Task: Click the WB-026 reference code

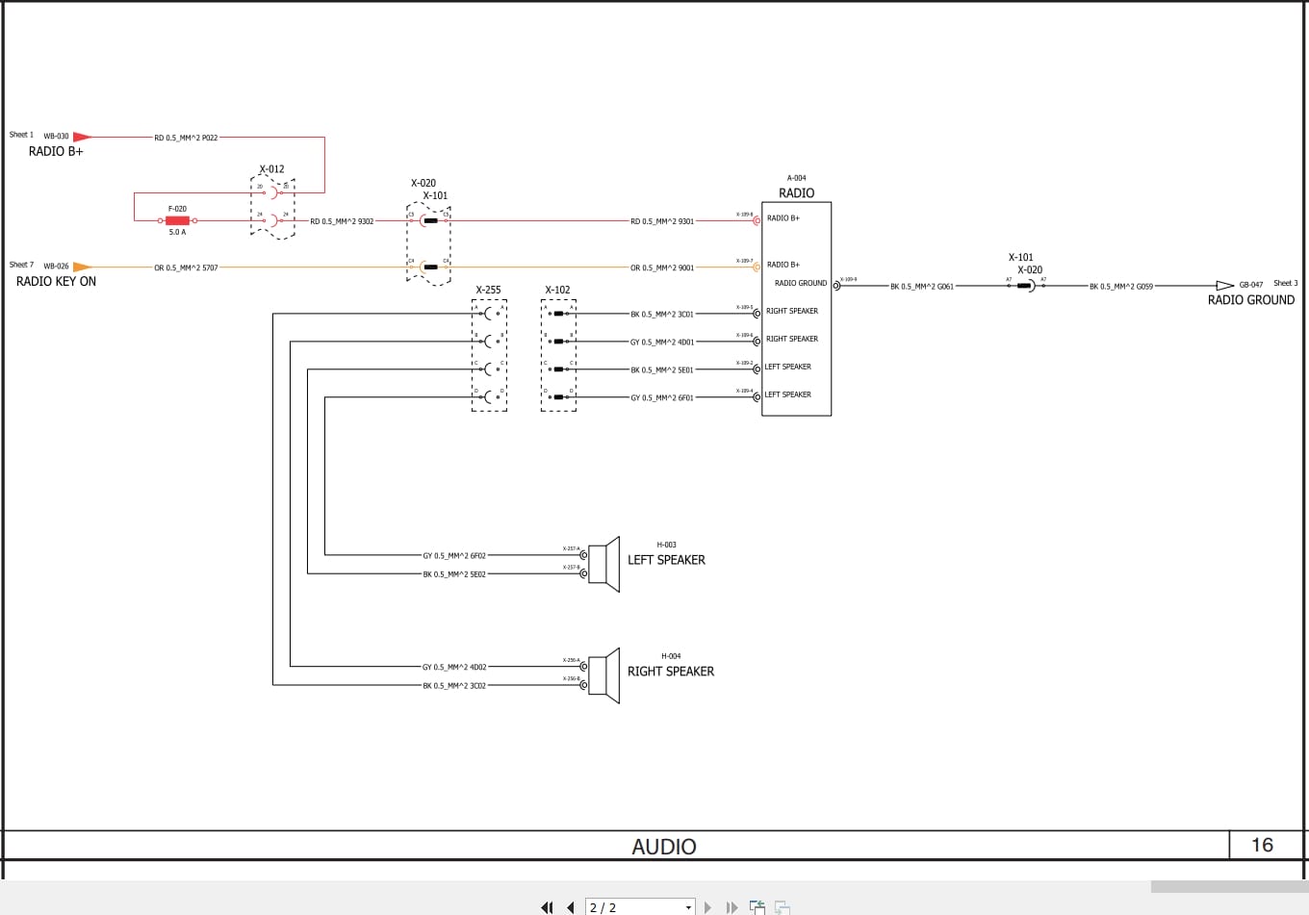Action: (56, 267)
